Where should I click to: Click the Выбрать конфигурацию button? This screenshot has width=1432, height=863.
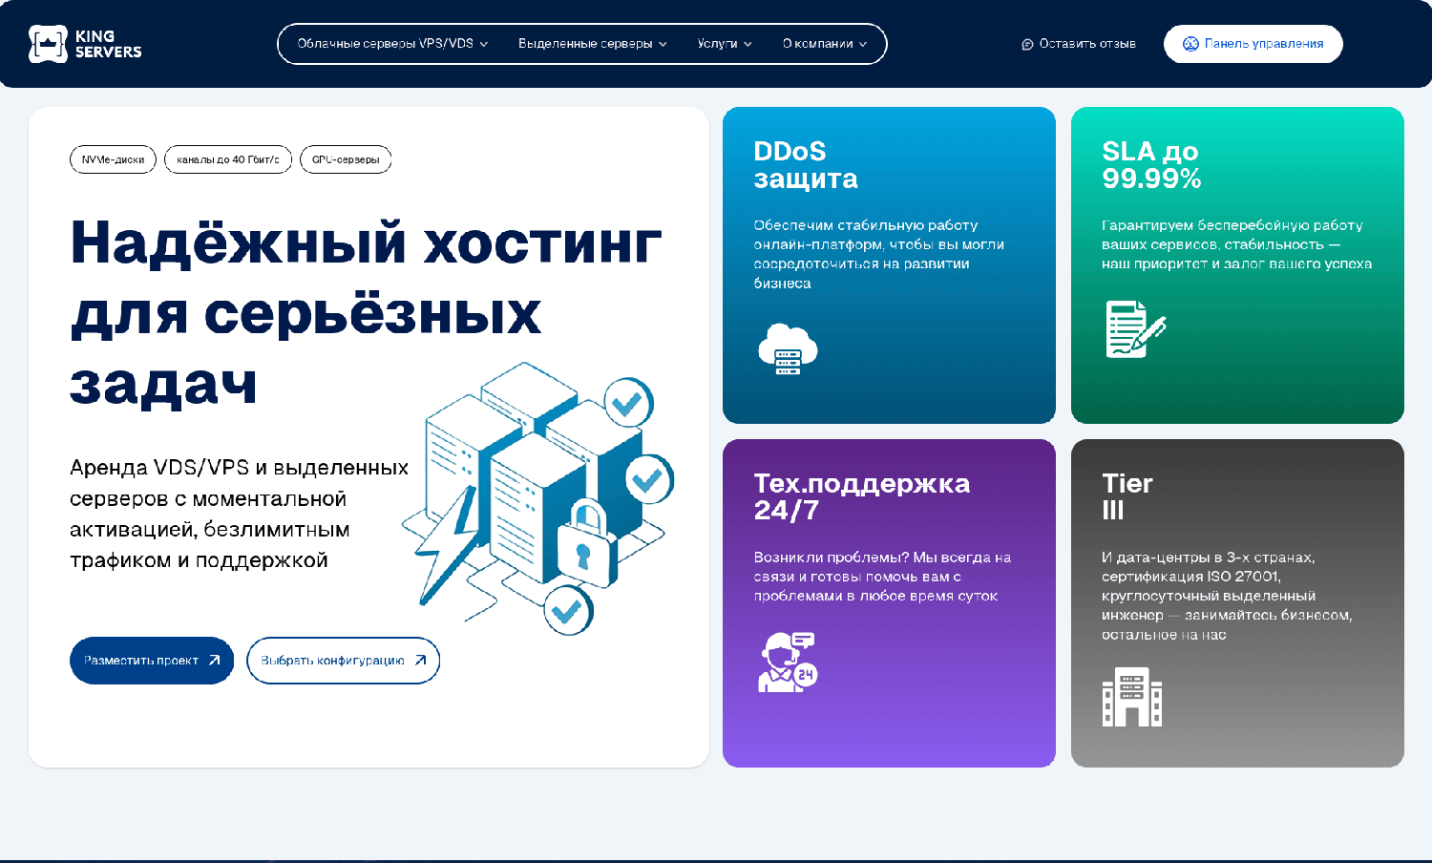point(343,660)
